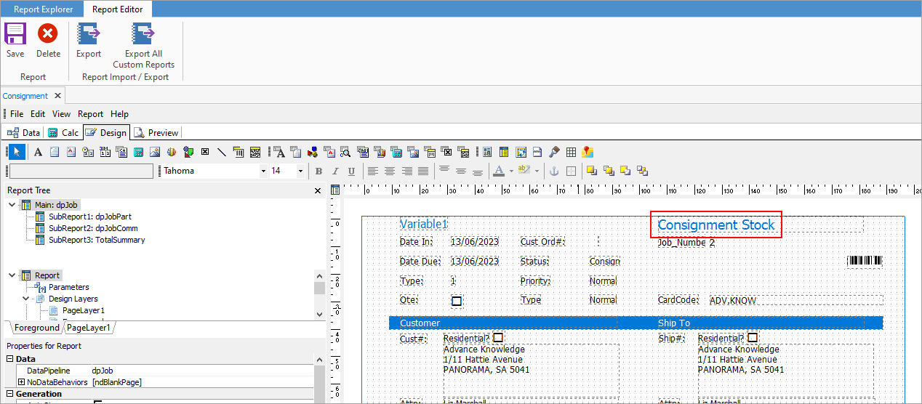Close the Report Tree panel
Screen dimensions: 922x404
click(317, 190)
